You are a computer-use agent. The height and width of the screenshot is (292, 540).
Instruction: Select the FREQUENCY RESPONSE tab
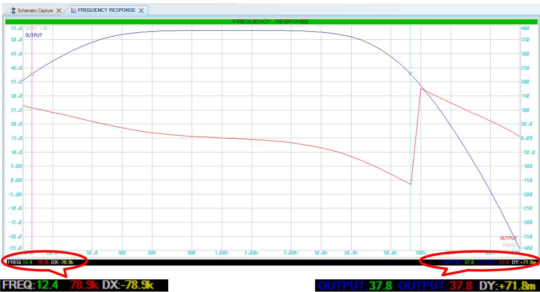(107, 10)
